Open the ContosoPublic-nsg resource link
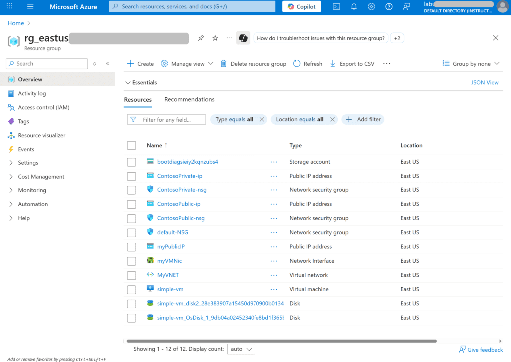The image size is (511, 362). pos(181,218)
